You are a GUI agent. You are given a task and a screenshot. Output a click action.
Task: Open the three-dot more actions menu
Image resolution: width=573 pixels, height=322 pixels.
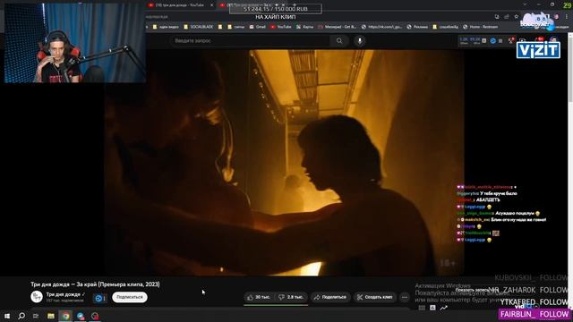tap(405, 297)
